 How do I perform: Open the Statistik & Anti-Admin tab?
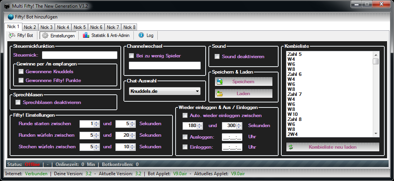pyautogui.click(x=106, y=35)
